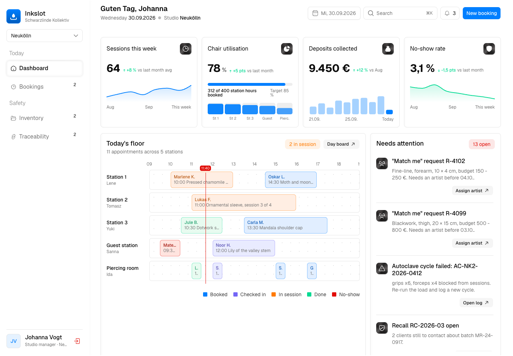Click the No-show red legend swatch
Image resolution: width=513 pixels, height=356 pixels.
coord(334,294)
